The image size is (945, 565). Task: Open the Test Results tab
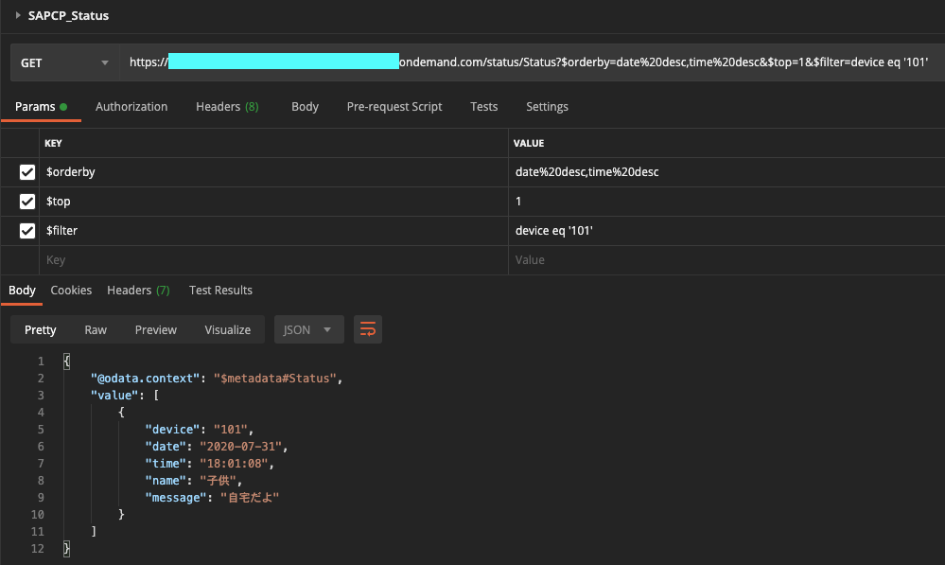[220, 290]
